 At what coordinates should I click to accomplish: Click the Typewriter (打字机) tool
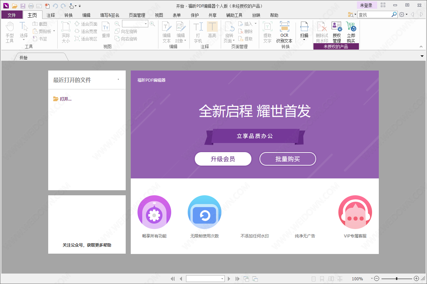click(x=198, y=32)
